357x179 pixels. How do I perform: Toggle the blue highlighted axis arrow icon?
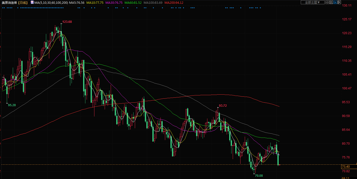pos(335,2)
